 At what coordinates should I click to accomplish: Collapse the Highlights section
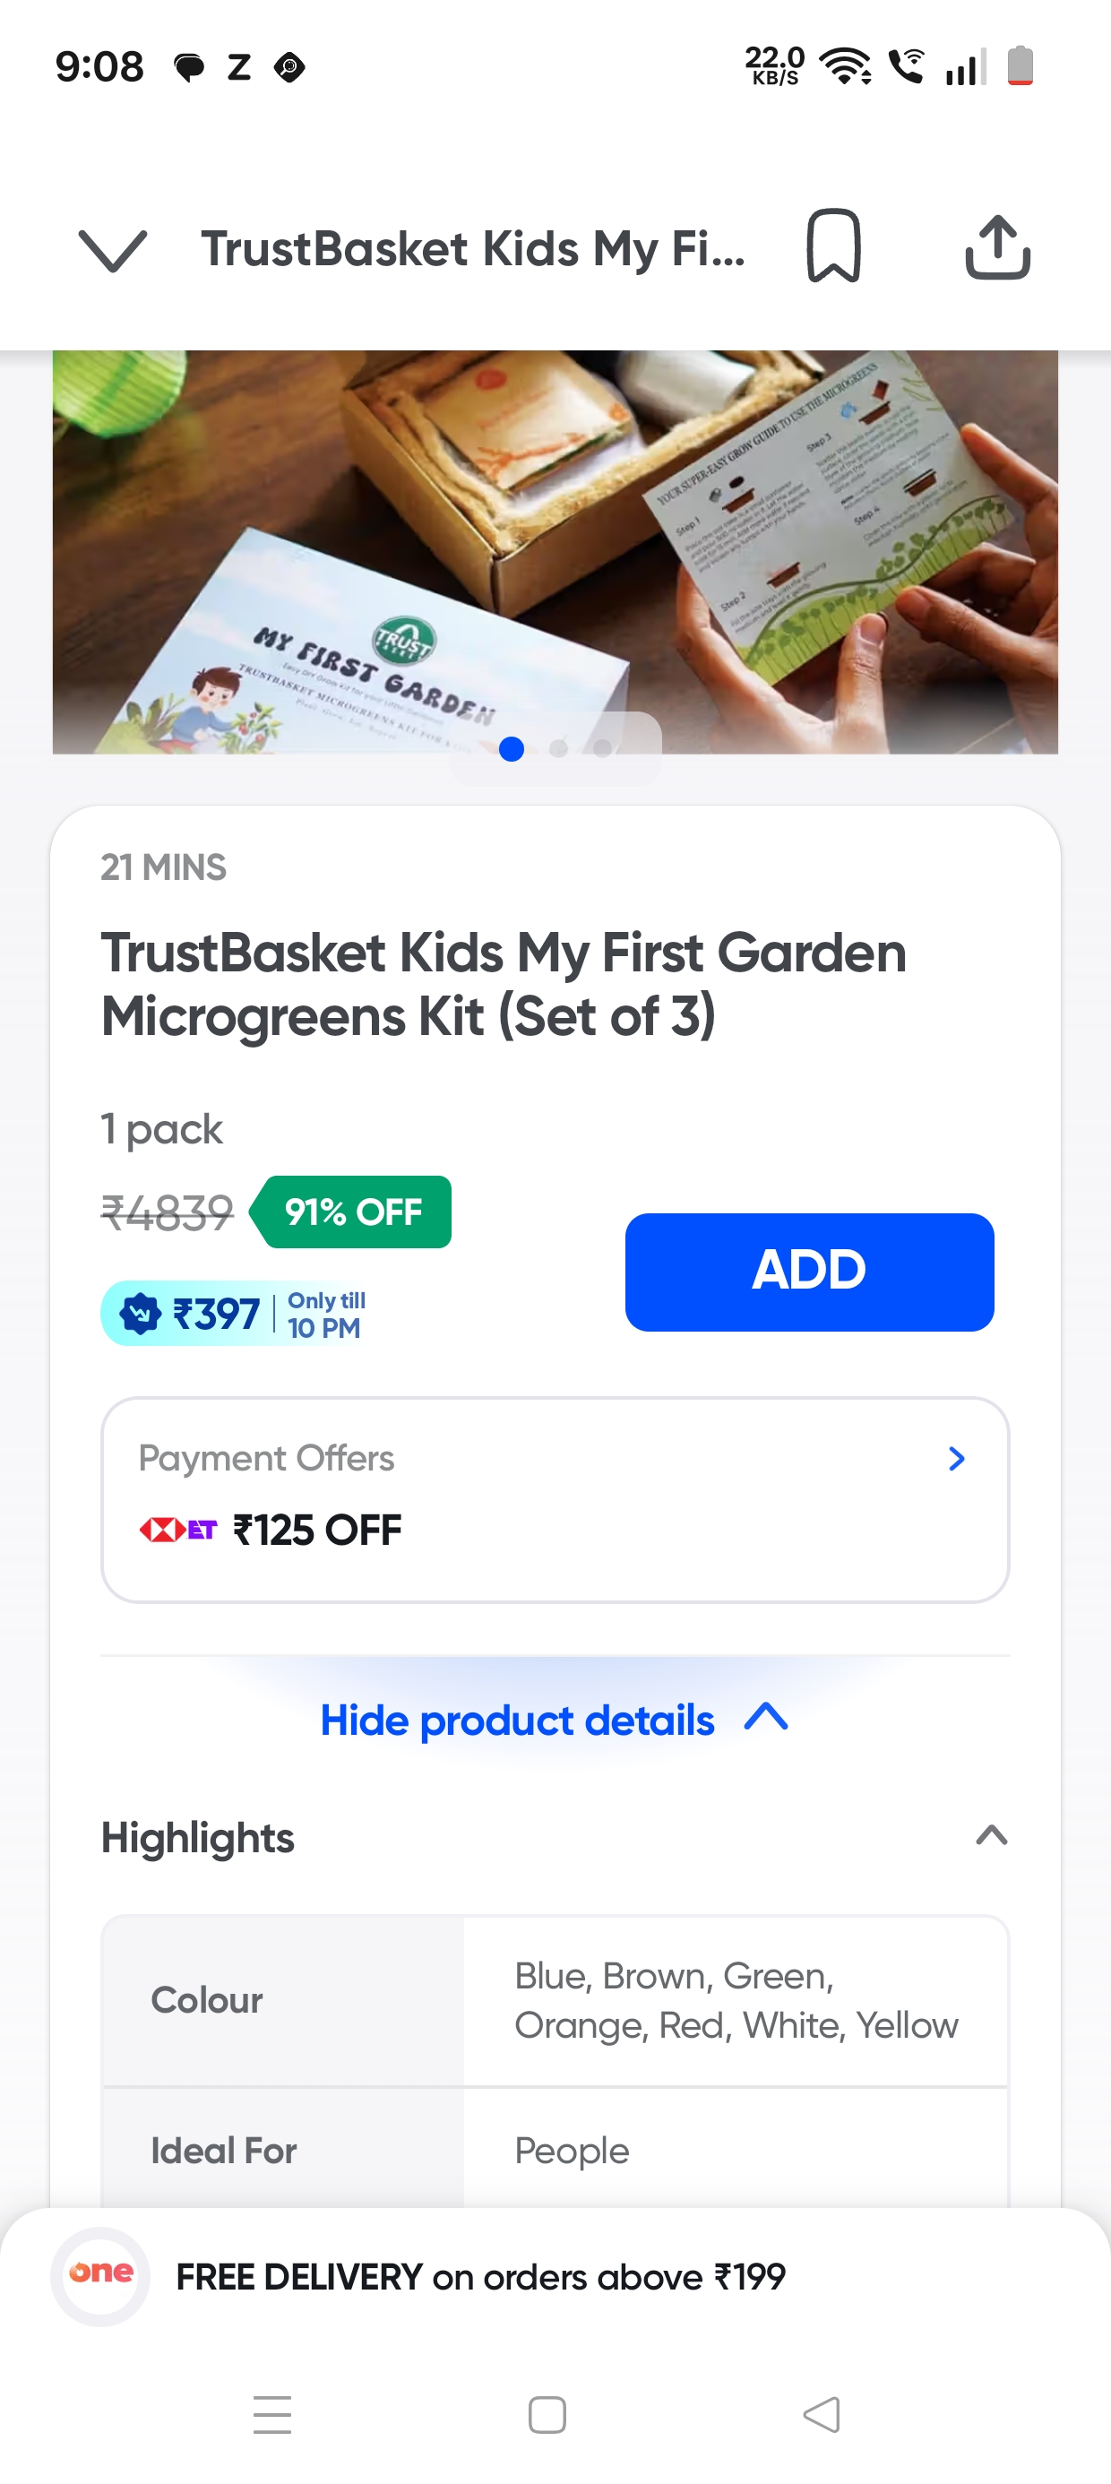tap(992, 1836)
